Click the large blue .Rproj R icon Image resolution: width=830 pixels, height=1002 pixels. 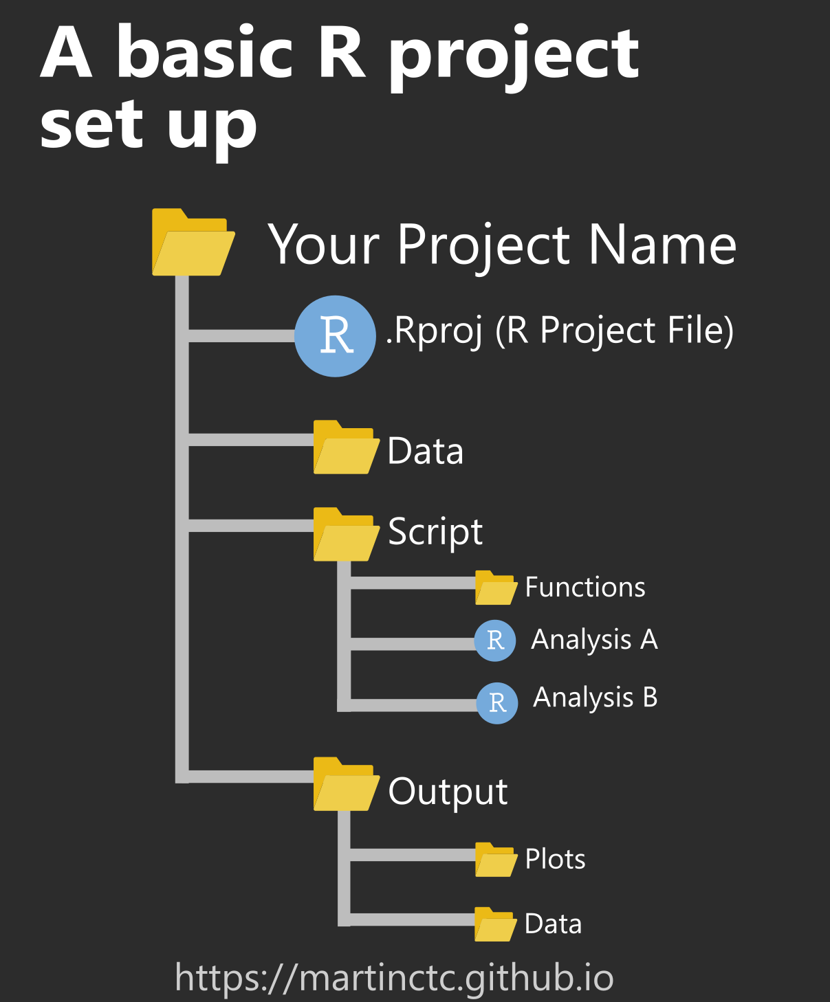(335, 336)
